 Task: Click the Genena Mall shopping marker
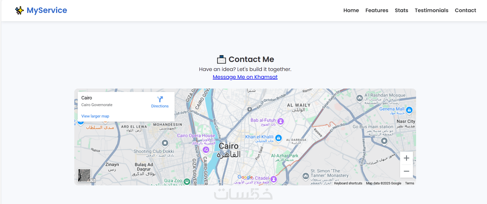tap(409, 110)
